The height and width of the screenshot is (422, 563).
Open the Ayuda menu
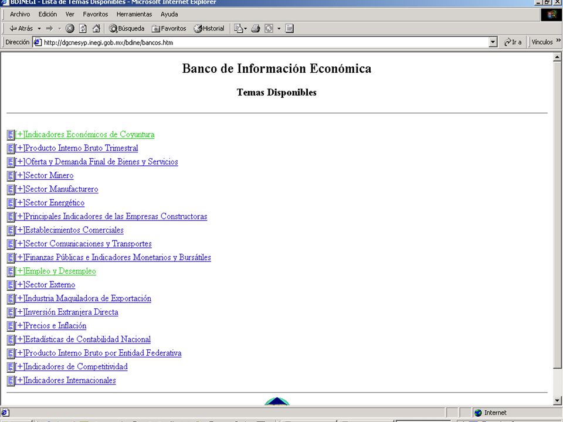pyautogui.click(x=169, y=14)
